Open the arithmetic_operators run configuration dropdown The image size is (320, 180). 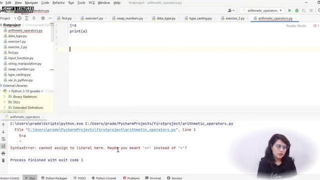pyautogui.click(x=262, y=10)
